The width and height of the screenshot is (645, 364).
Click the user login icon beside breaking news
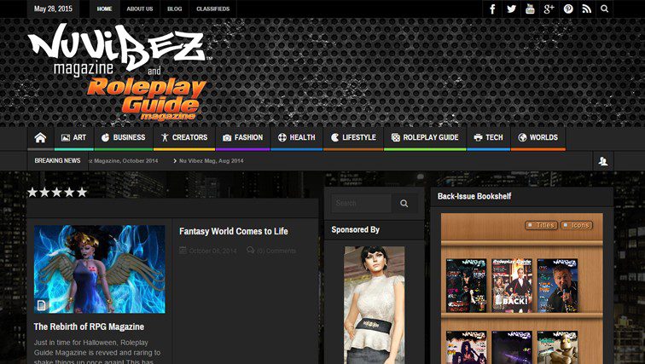[x=603, y=161]
